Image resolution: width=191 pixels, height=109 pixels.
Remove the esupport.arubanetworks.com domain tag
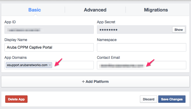pyautogui.click(x=50, y=65)
